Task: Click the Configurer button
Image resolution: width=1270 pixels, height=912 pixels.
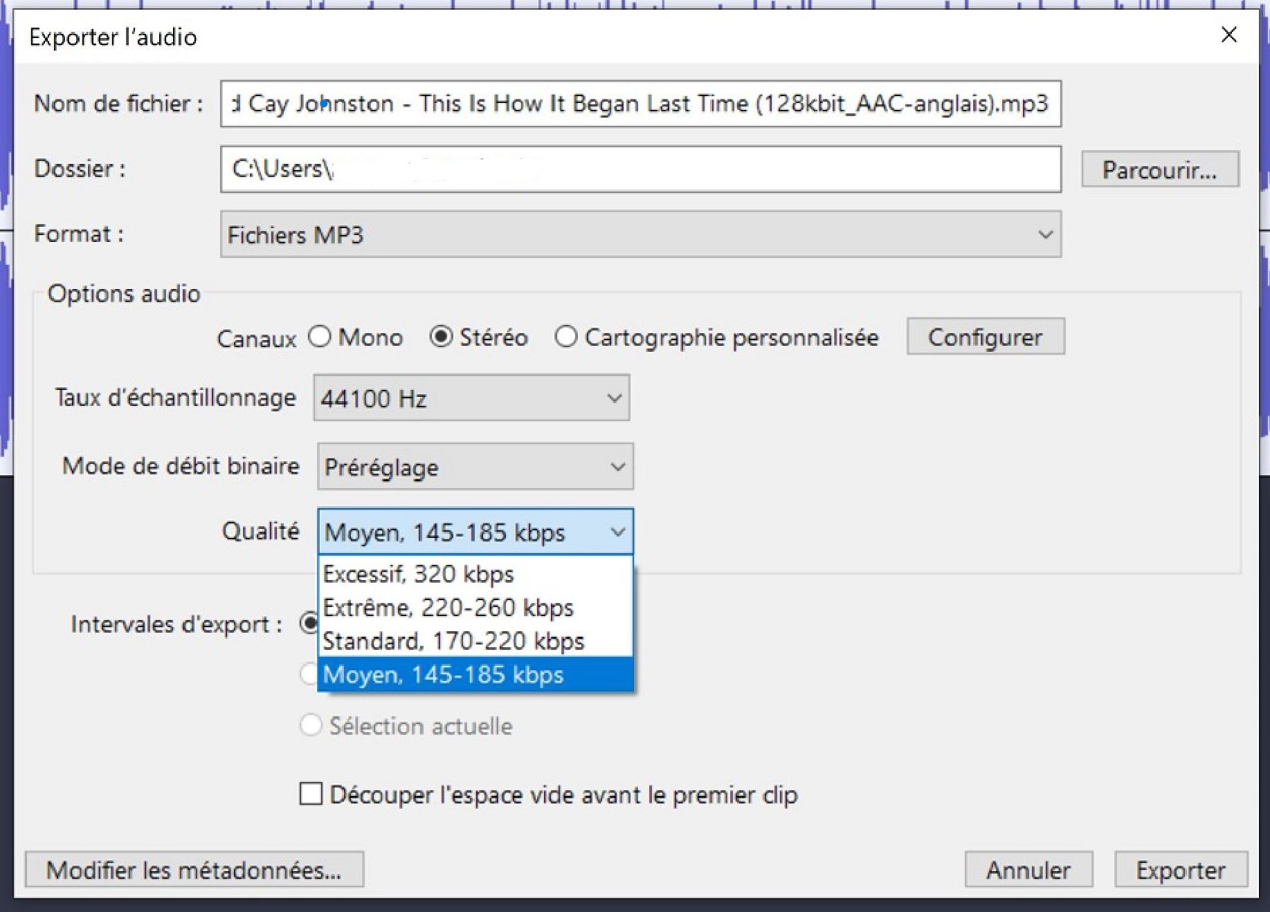Action: 985,337
